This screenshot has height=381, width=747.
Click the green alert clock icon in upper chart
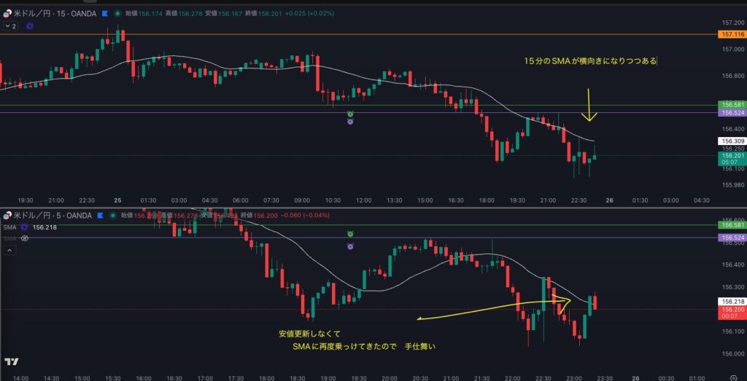(x=350, y=114)
